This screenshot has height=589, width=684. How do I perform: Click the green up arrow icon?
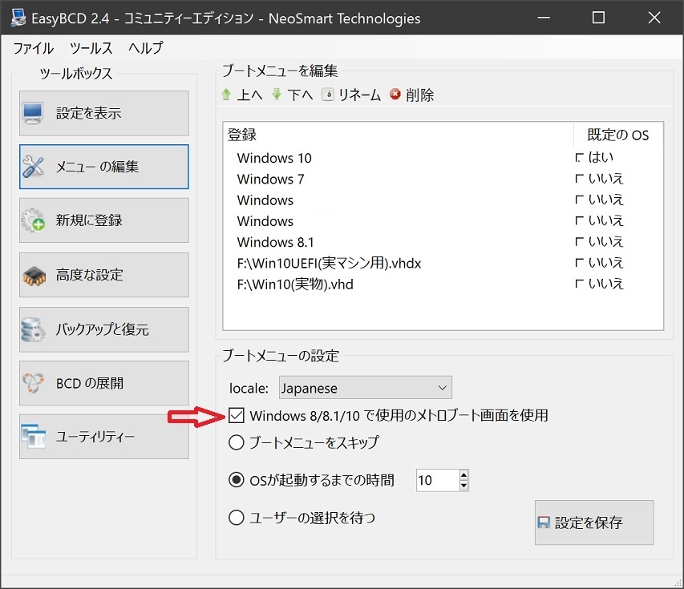(226, 95)
